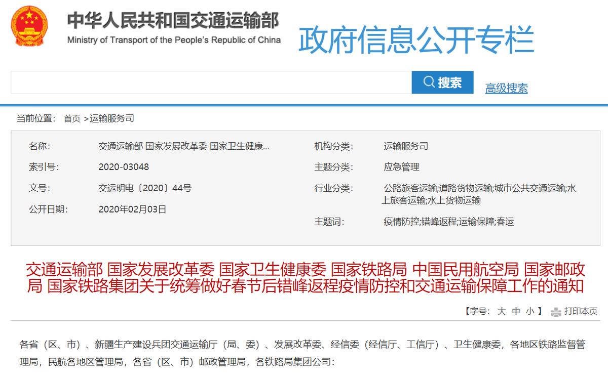Click the magnifier icon in search button

pos(429,82)
